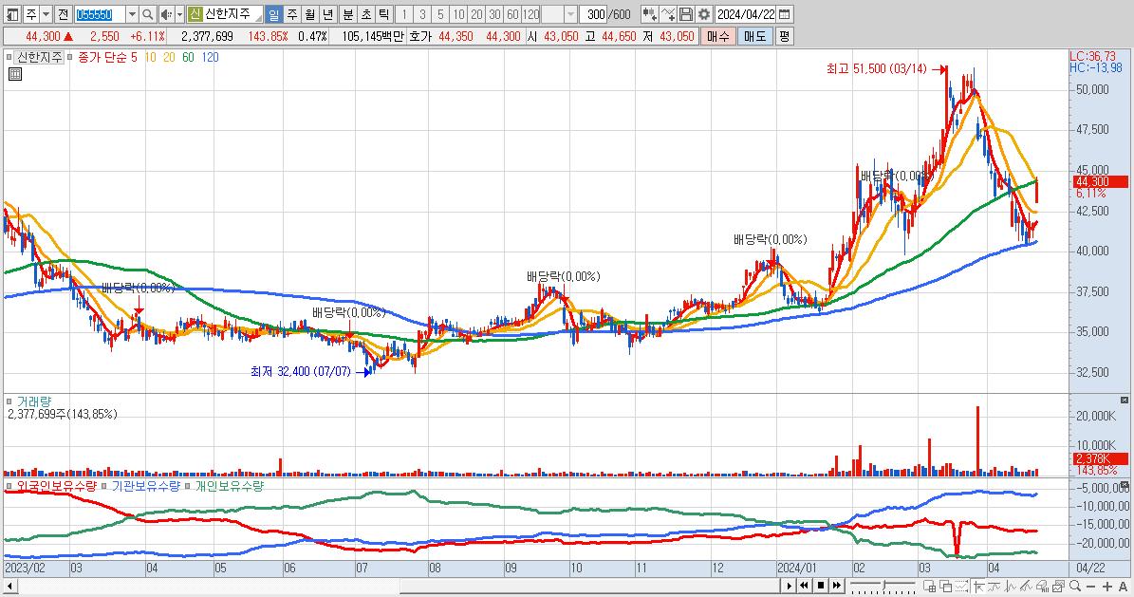The image size is (1134, 597).
Task: Toggle the 거래량 indicator legend box
Action: click(9, 401)
